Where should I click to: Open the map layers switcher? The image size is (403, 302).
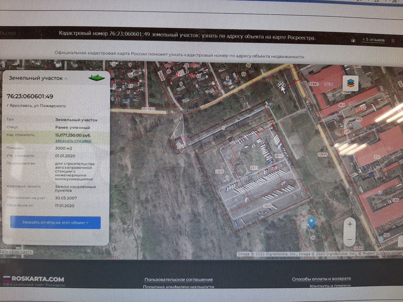click(350, 83)
